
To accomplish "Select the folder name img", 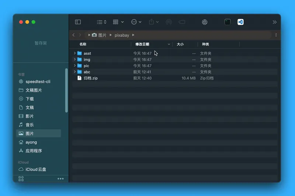I will tap(87, 60).
